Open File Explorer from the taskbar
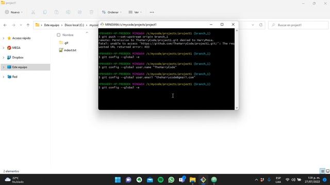330x185 pixels. click(192, 180)
